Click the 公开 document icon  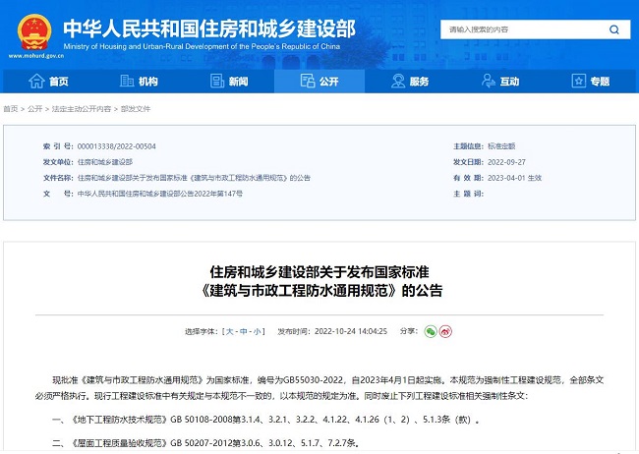308,81
